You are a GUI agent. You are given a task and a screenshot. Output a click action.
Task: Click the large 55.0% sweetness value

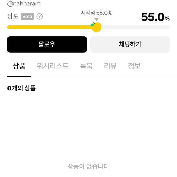153,17
